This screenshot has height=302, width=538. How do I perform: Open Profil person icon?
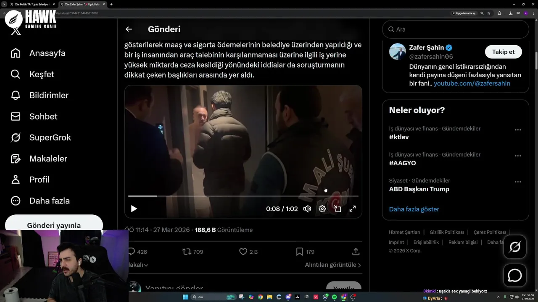[16, 180]
